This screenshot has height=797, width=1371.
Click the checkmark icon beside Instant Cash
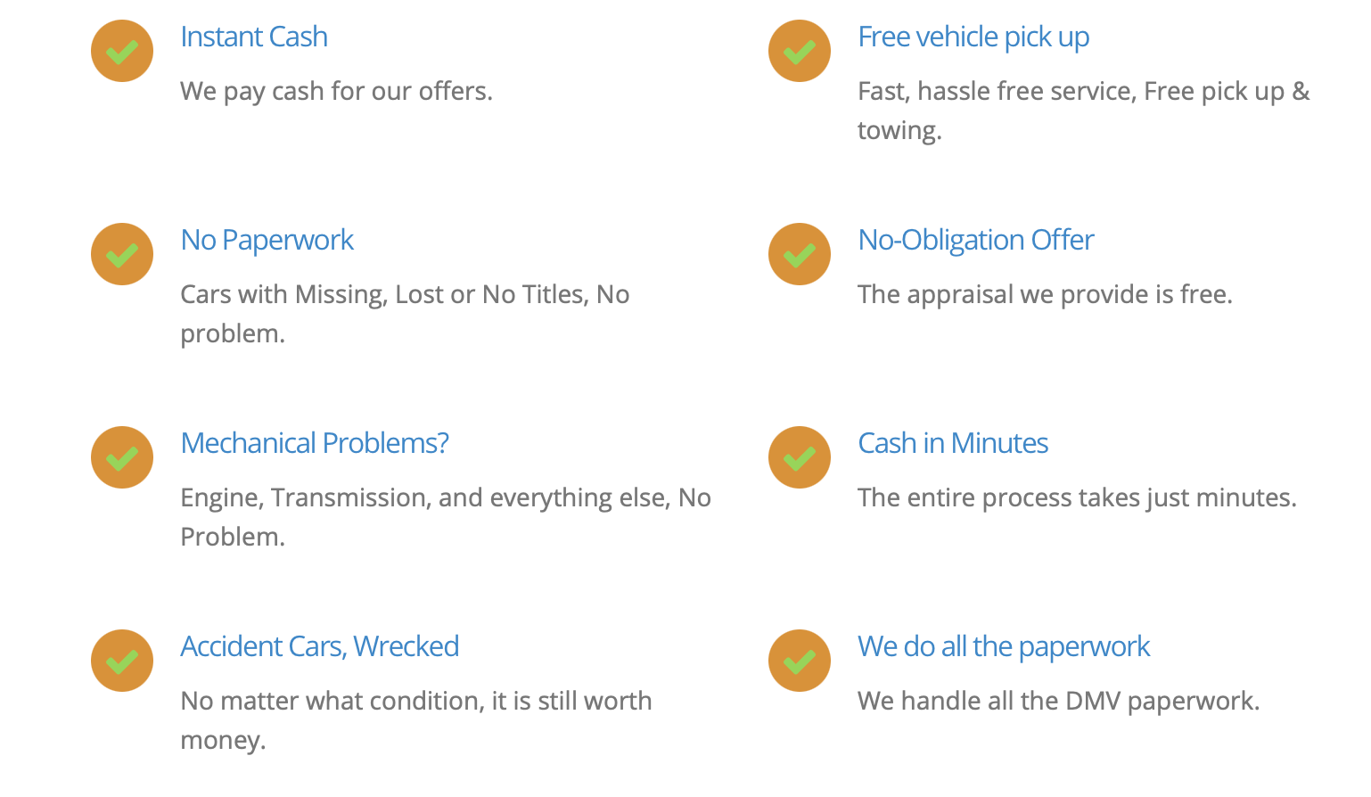coord(122,51)
